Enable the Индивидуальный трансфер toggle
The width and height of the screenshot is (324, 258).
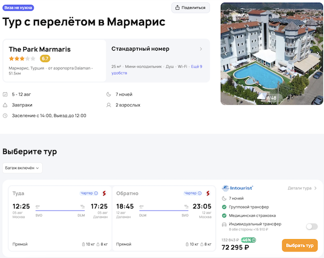coord(312,226)
